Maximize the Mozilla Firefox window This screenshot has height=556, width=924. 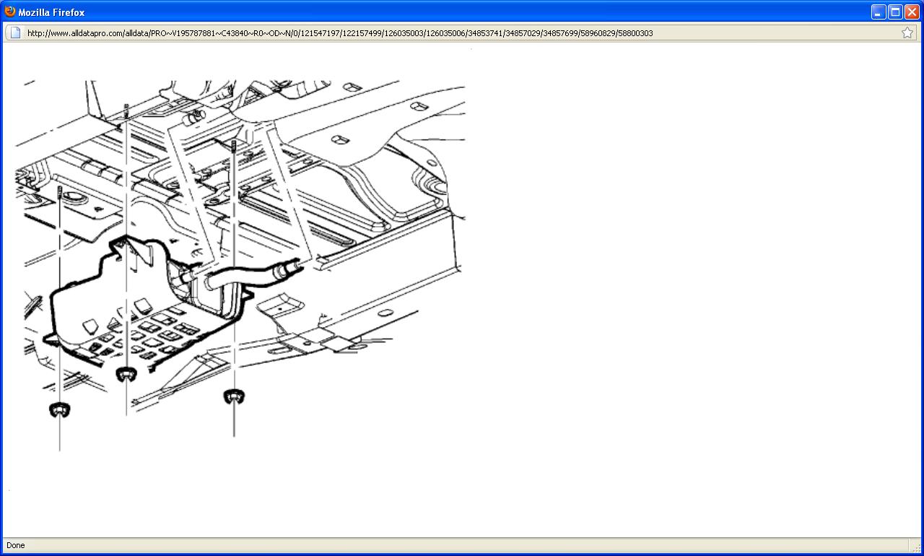click(895, 12)
